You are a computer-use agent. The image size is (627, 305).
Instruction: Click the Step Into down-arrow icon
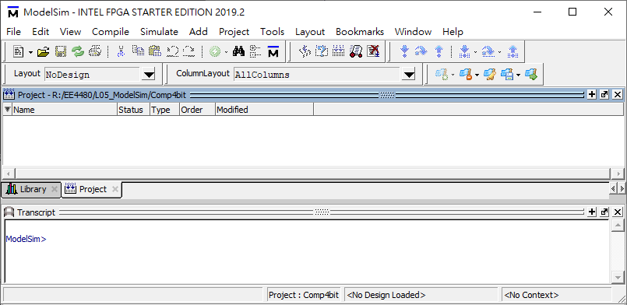(405, 51)
